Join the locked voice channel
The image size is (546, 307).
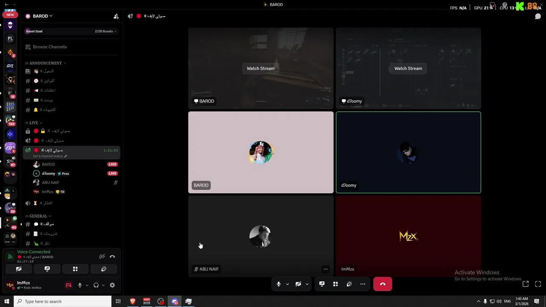(x=71, y=131)
